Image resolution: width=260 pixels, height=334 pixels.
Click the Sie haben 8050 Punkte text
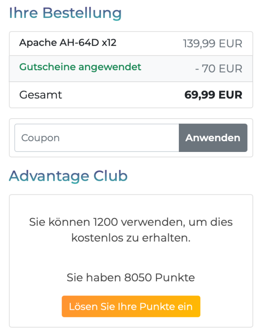coord(131,278)
